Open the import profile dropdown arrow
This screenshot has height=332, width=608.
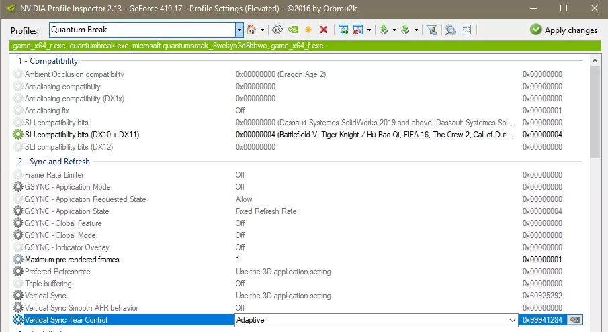coord(416,30)
